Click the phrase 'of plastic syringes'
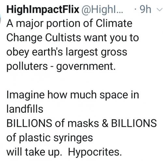This screenshot has width=163, height=161. [50, 138]
